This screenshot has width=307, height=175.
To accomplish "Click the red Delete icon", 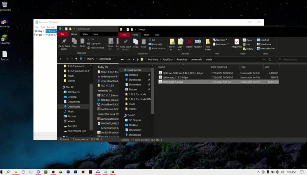I will coord(189,43).
